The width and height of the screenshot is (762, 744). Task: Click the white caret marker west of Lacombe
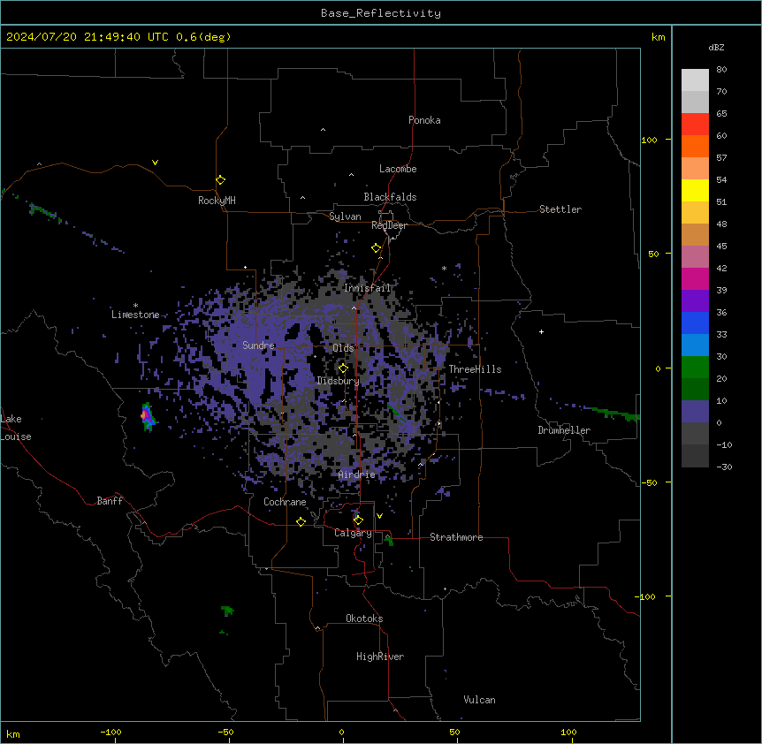point(351,175)
